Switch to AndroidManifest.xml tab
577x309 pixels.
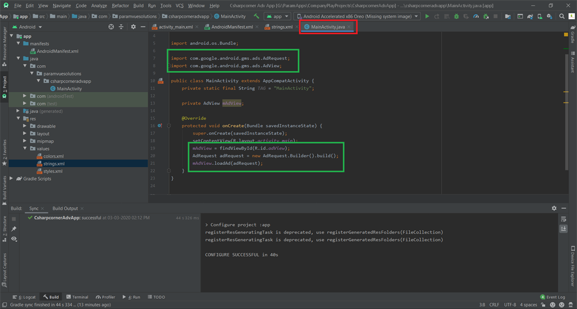pyautogui.click(x=232, y=27)
